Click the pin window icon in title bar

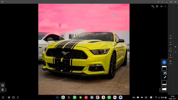(163, 2)
